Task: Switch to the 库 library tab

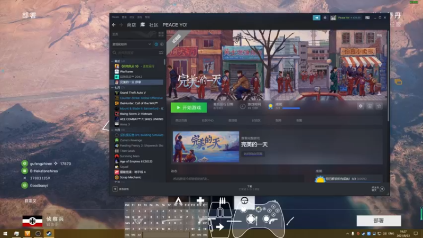Action: point(142,25)
